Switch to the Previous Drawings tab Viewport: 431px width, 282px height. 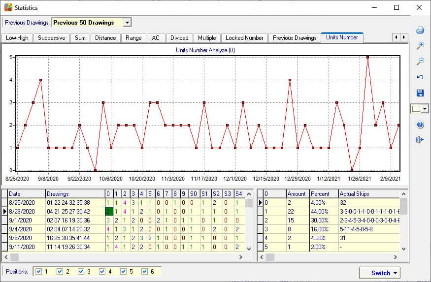(295, 38)
